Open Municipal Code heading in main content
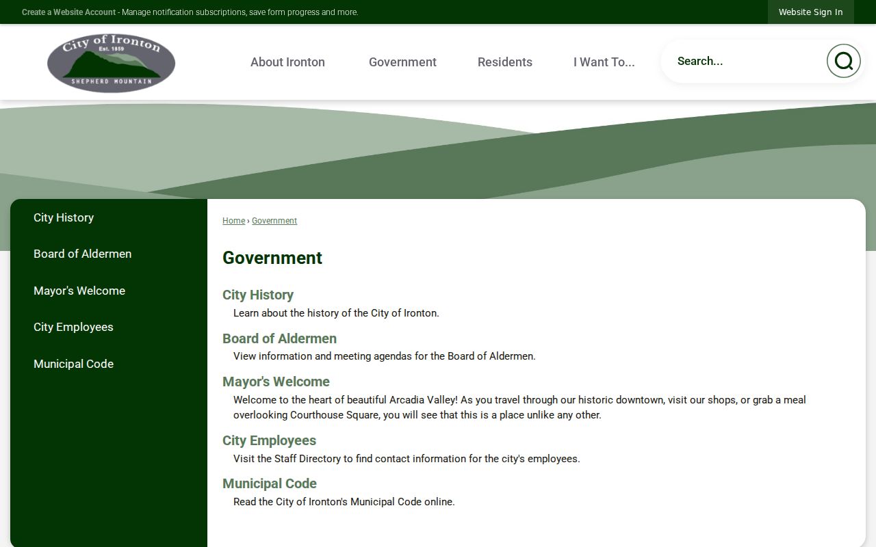Screen dimensions: 876x547 tap(270, 483)
